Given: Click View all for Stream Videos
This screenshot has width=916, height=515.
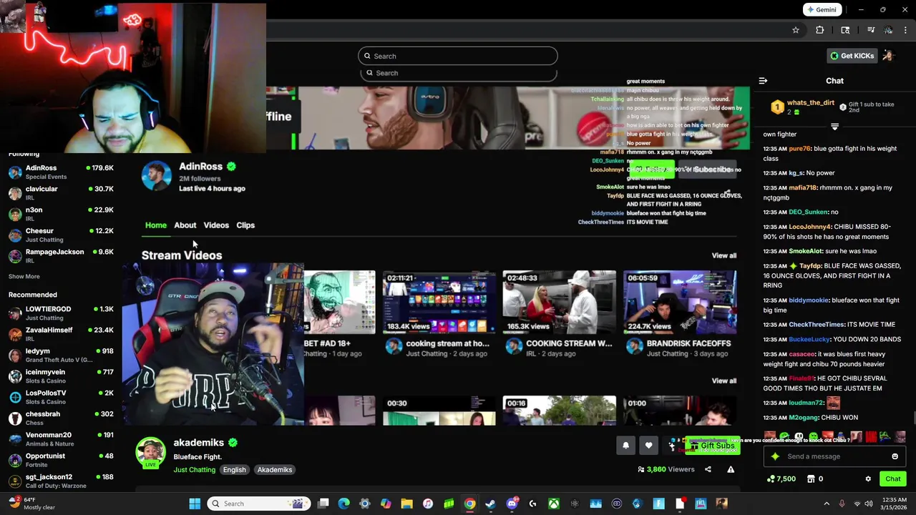Looking at the screenshot, I should coord(723,255).
